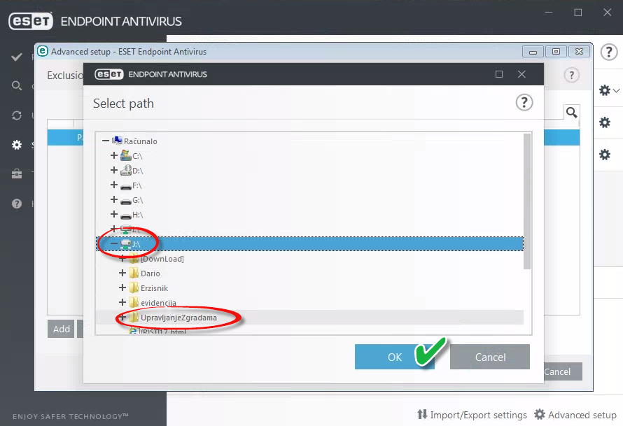Select the Erzisnik folder label
This screenshot has height=426, width=623.
tap(154, 288)
